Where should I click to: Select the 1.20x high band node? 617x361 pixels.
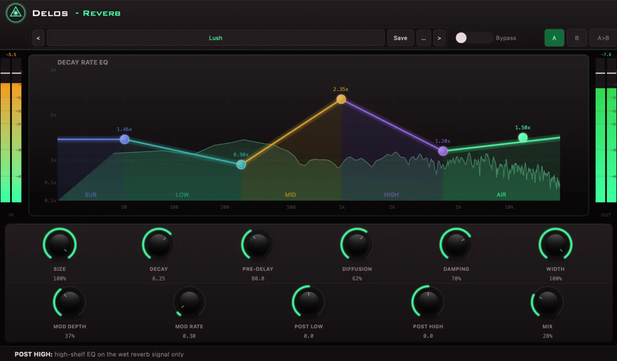coord(443,151)
